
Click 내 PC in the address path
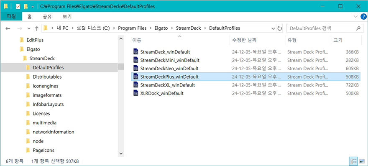[x=62, y=28]
